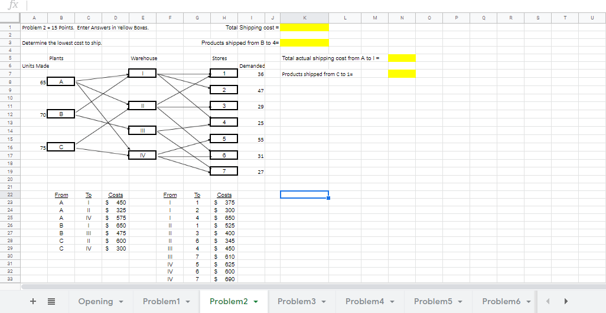
Task: Click 'Determine the lowest cost to ship.' text
Action: tap(62, 43)
